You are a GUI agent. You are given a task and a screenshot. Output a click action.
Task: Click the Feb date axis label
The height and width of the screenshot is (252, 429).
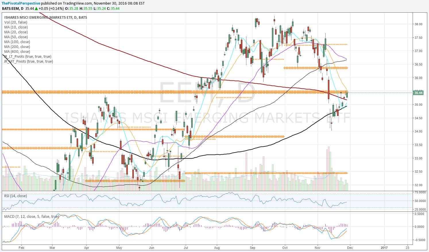[x=21, y=247]
